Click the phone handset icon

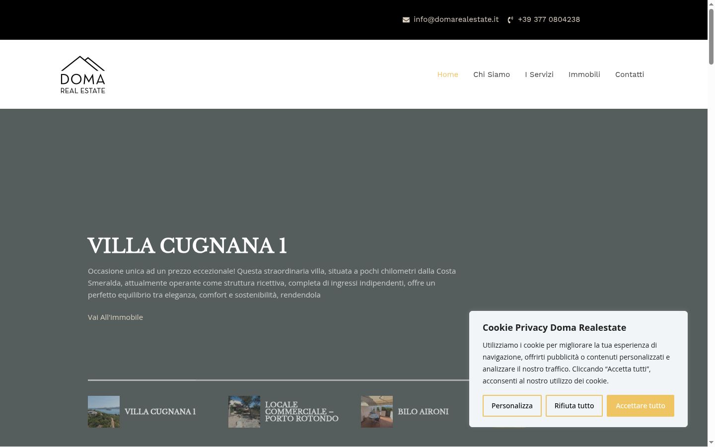click(x=510, y=20)
